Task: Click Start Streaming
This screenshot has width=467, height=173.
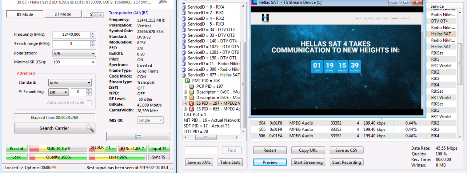Action: (x=308, y=162)
